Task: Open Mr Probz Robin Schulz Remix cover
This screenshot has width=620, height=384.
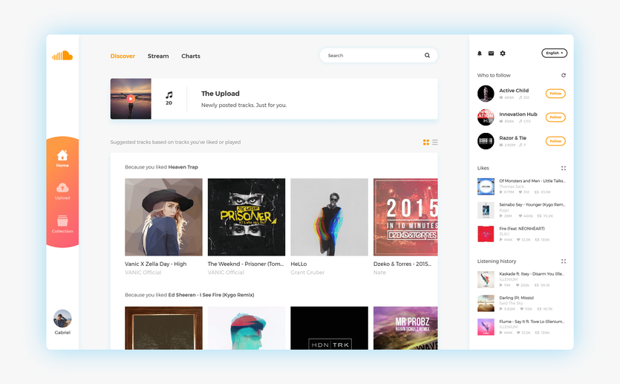Action: coord(405,328)
